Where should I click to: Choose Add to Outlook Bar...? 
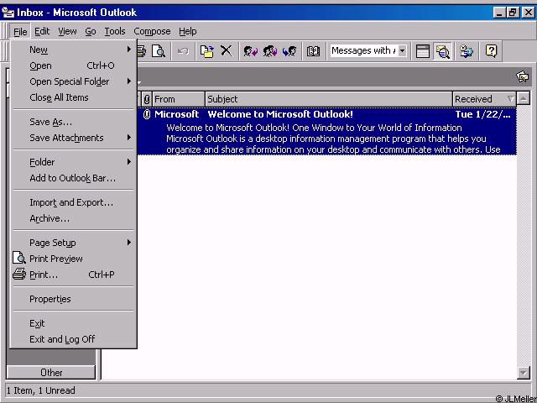pyautogui.click(x=73, y=178)
